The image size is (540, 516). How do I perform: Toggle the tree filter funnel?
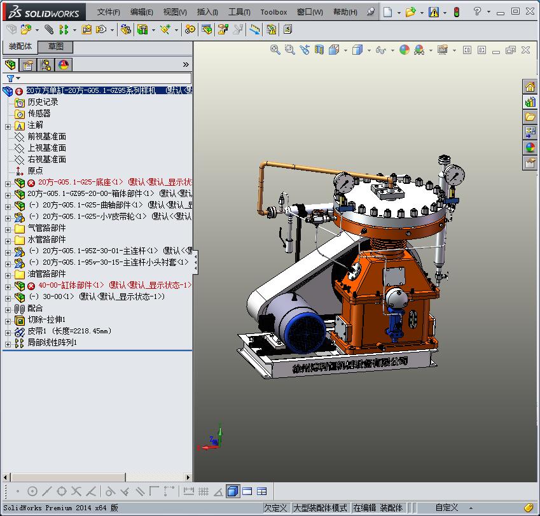point(10,78)
